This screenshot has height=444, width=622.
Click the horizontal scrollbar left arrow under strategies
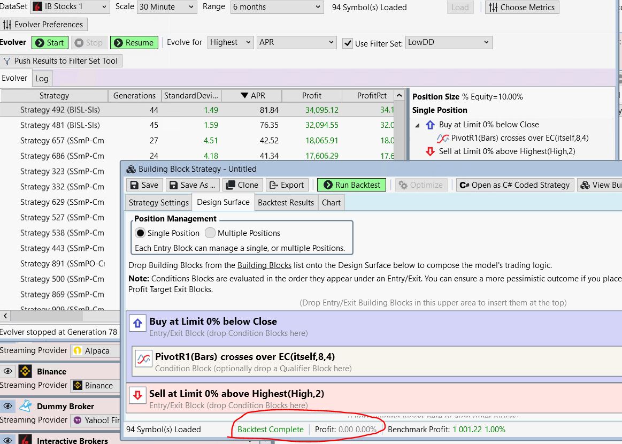click(x=5, y=316)
